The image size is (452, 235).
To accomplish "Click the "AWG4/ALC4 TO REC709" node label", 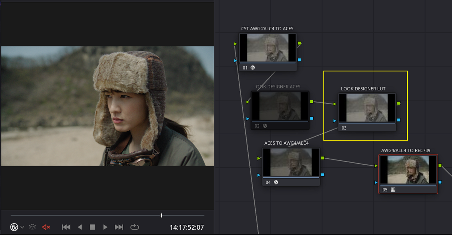I will click(x=406, y=151).
